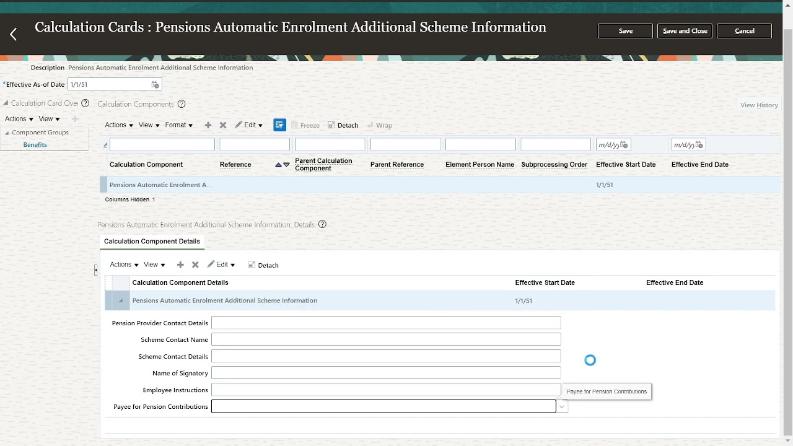This screenshot has width=793, height=446.
Task: Open Actions menu in Calculation Card Overview
Action: [19, 119]
